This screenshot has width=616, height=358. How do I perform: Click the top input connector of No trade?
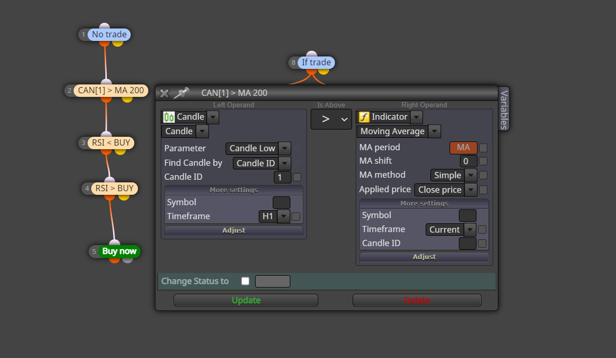pos(105,26)
